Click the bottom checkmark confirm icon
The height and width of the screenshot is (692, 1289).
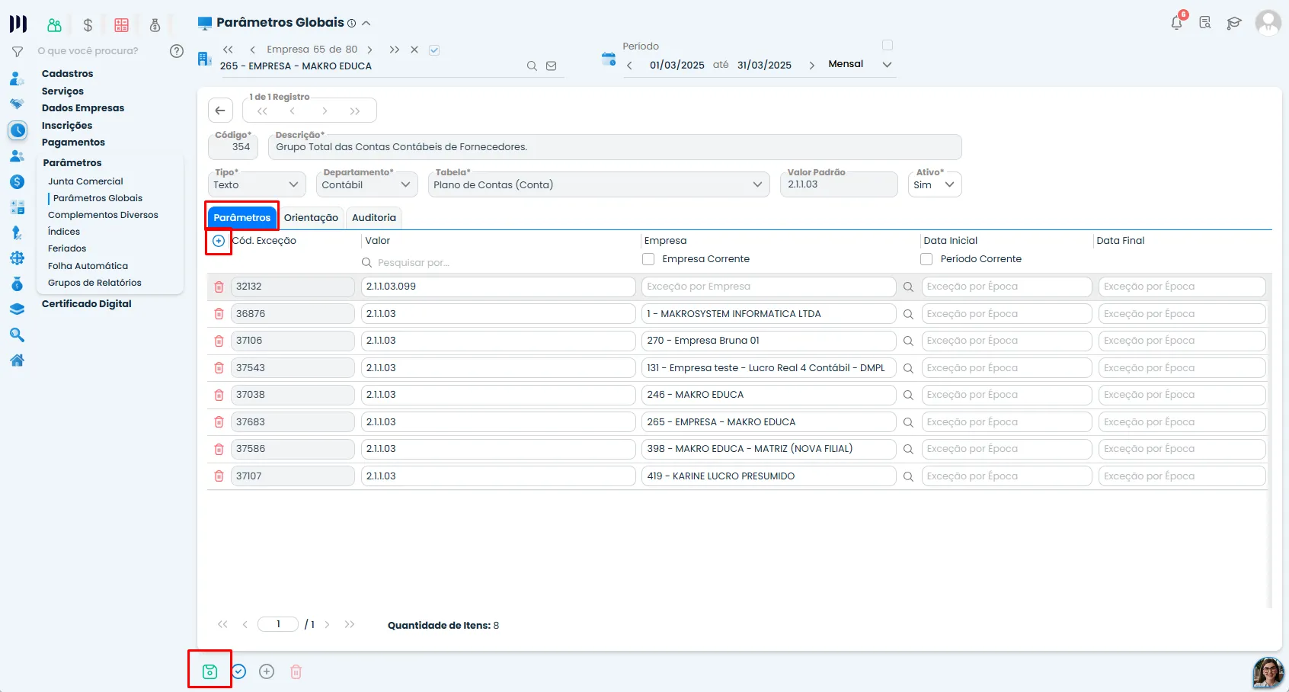click(x=238, y=671)
